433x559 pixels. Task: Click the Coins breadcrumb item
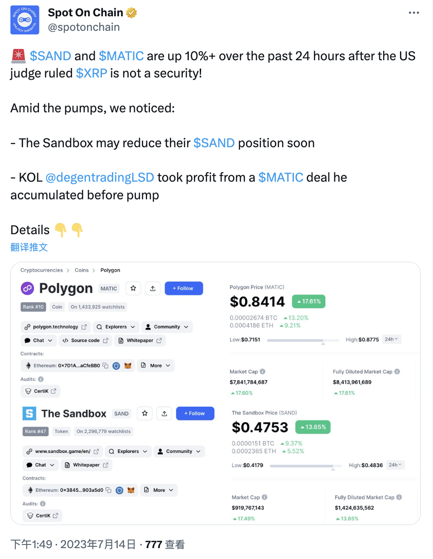pos(82,270)
